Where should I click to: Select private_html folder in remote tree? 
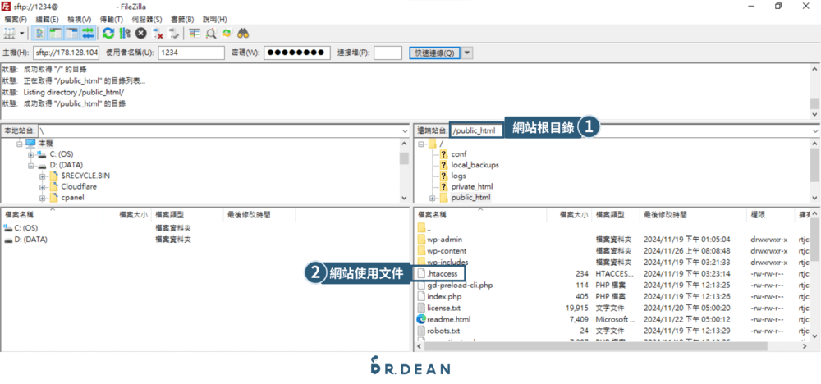[x=472, y=187]
